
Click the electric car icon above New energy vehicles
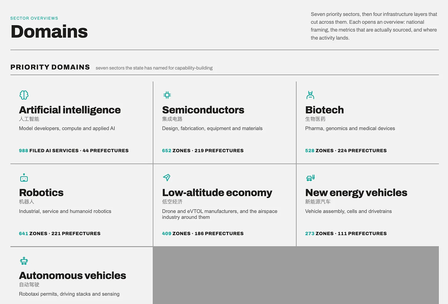[310, 178]
